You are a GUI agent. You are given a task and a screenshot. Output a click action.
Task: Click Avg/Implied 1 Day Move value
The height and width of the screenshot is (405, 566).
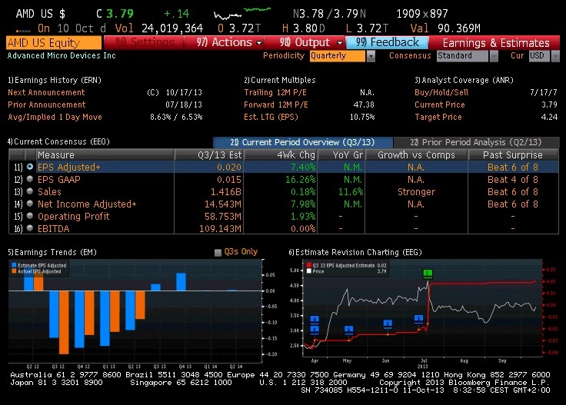point(176,117)
